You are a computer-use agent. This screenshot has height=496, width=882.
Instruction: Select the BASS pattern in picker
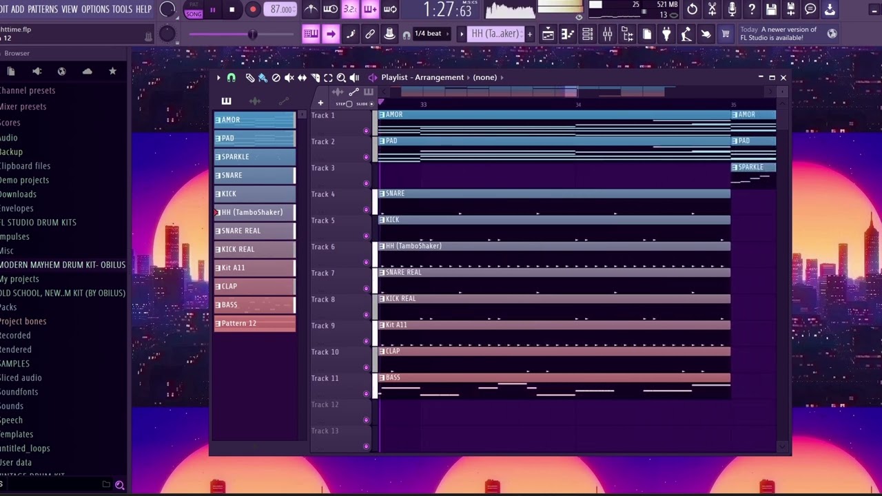(255, 304)
